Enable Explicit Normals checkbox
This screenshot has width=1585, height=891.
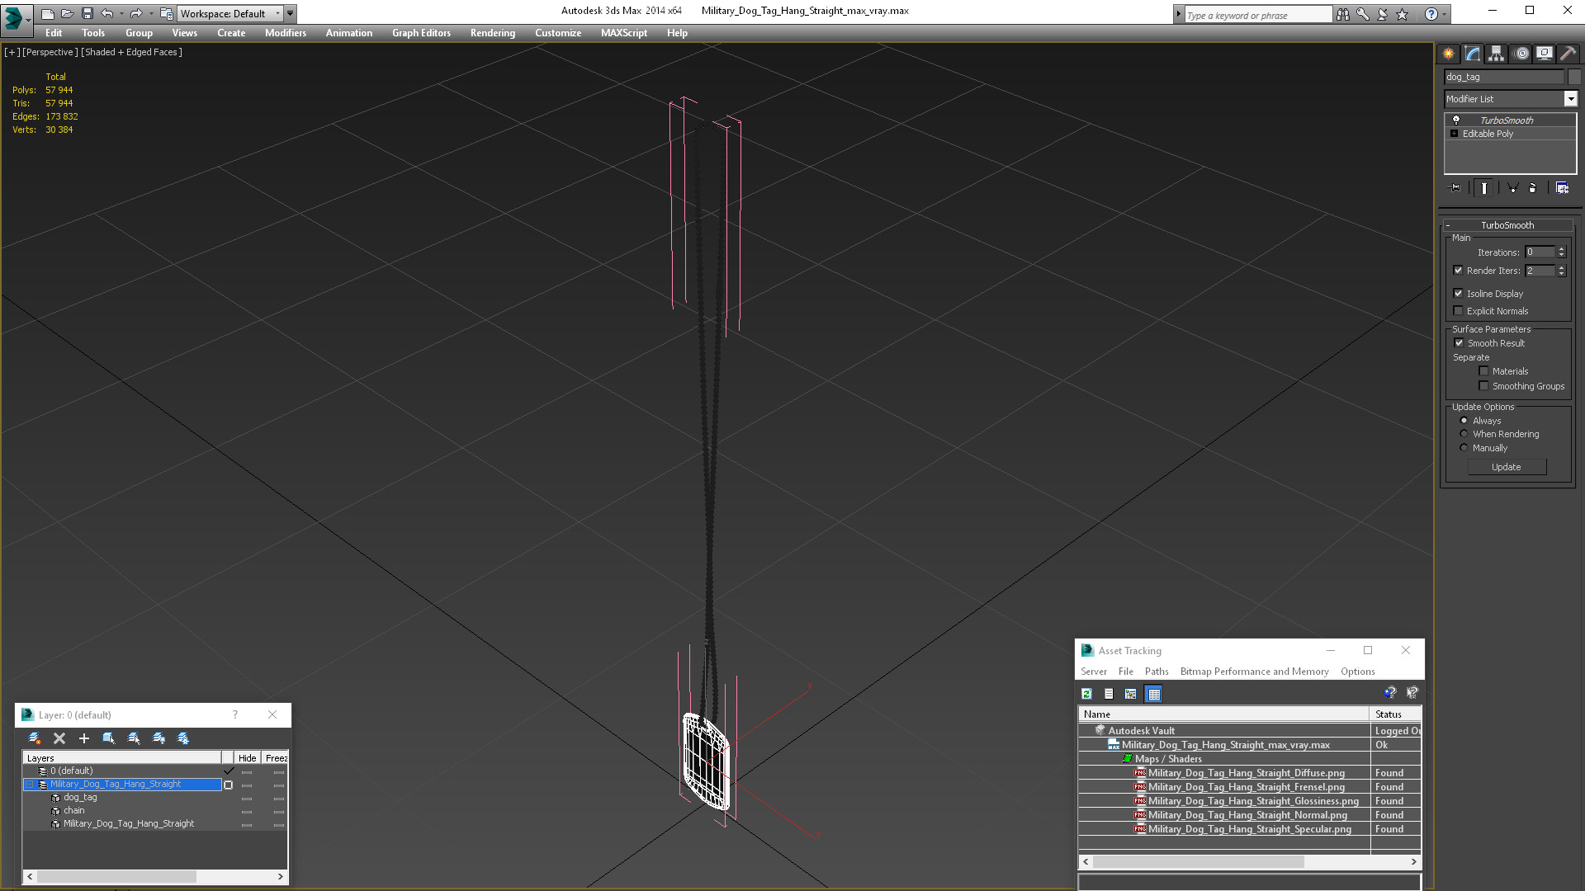click(x=1458, y=311)
